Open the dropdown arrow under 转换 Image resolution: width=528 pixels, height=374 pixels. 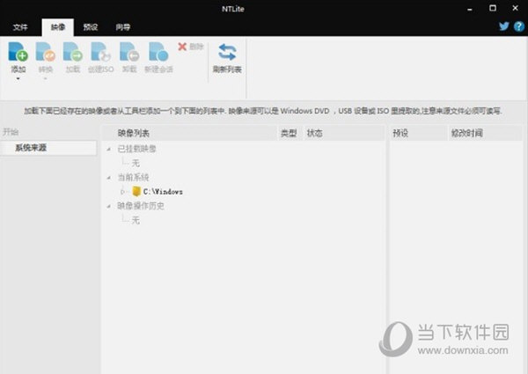coord(46,79)
